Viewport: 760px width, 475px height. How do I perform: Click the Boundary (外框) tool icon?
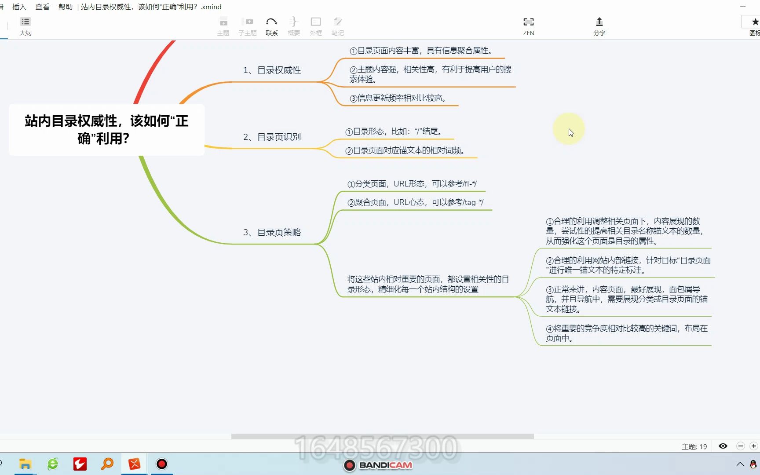tap(316, 25)
